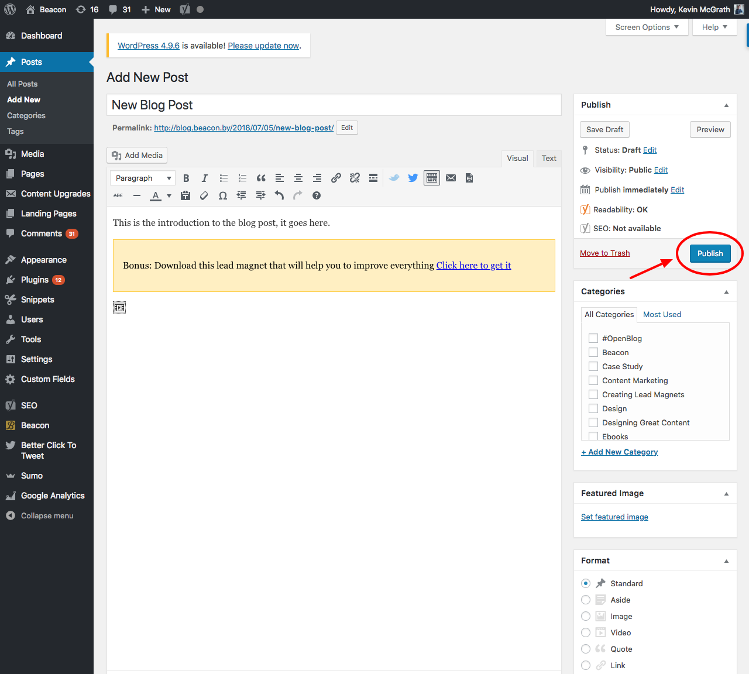Image resolution: width=749 pixels, height=674 pixels.
Task: Click the yellow lead magnet box
Action: 334,266
